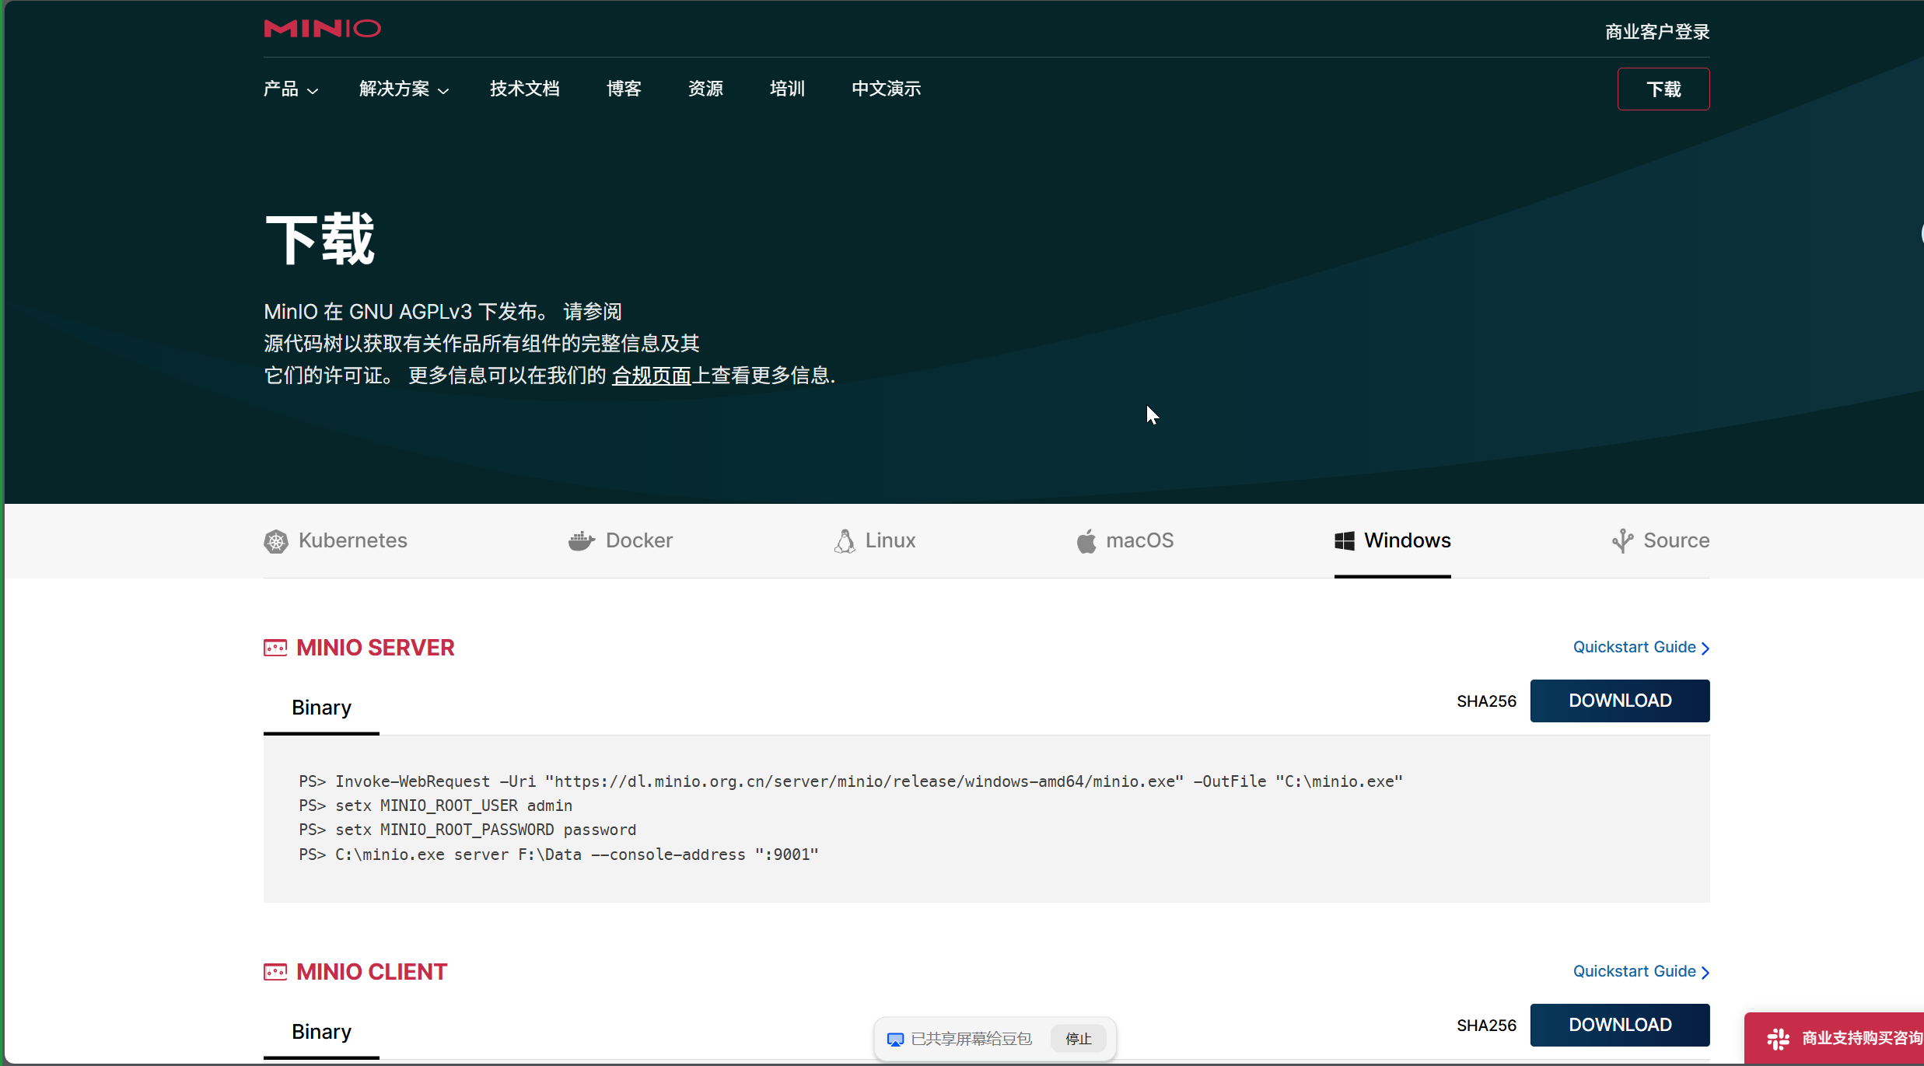This screenshot has height=1066, width=1924.
Task: Open MinIO Server Quickstart Guide link
Action: tap(1641, 648)
